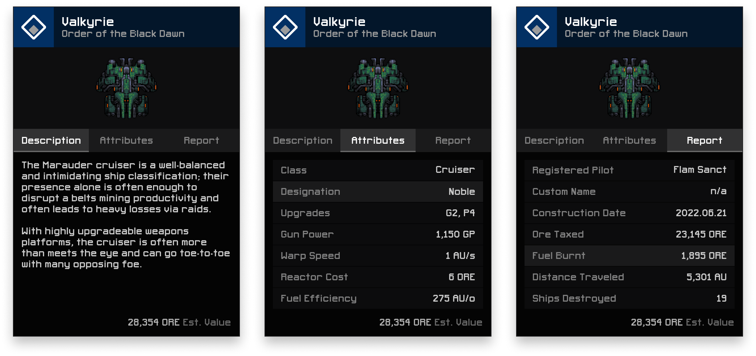Click the Fuel Efficiency attribute row
Screen dimensions: 756x356
(378, 298)
